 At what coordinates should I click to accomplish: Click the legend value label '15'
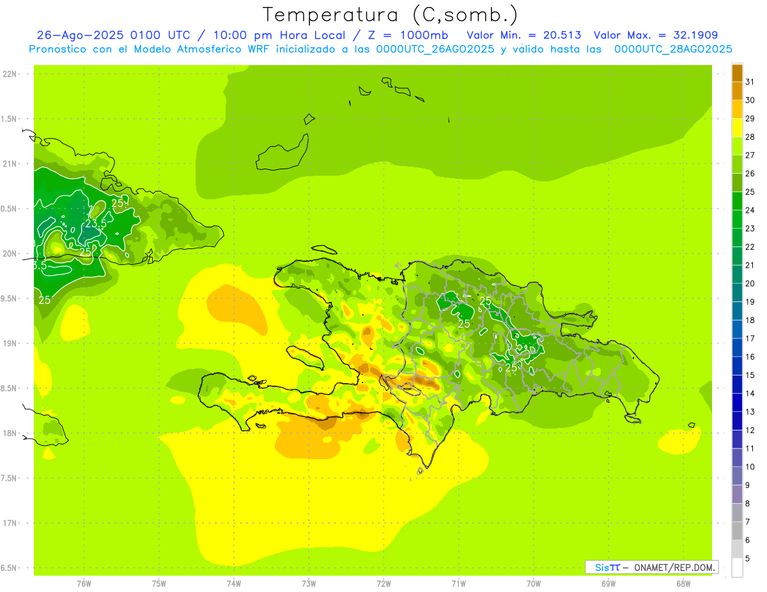[x=750, y=375]
